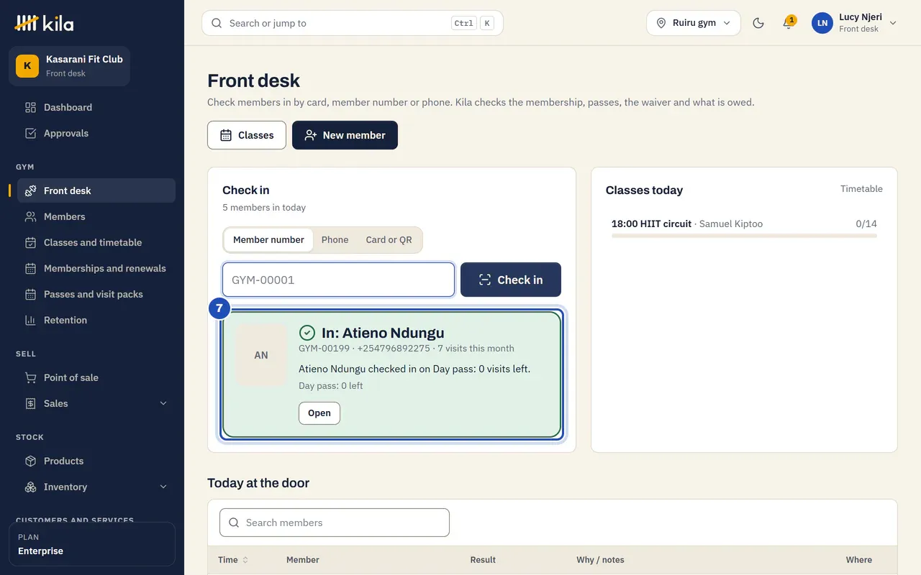This screenshot has height=575, width=921.
Task: Go to Memberships and renewals
Action: (96, 268)
